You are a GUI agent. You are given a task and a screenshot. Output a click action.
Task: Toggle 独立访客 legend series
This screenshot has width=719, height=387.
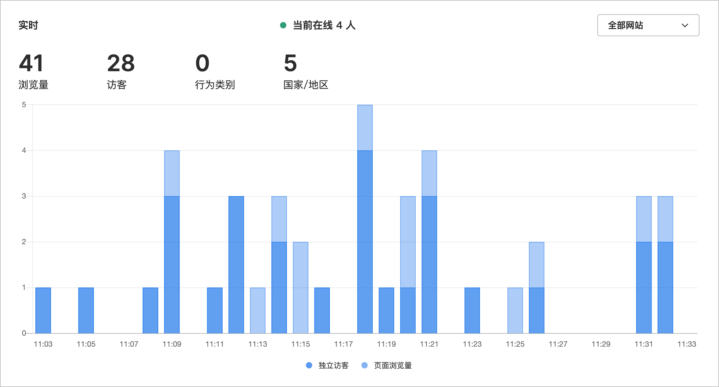pyautogui.click(x=327, y=365)
